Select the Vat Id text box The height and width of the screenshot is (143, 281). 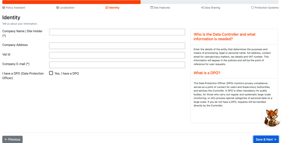(x=117, y=55)
